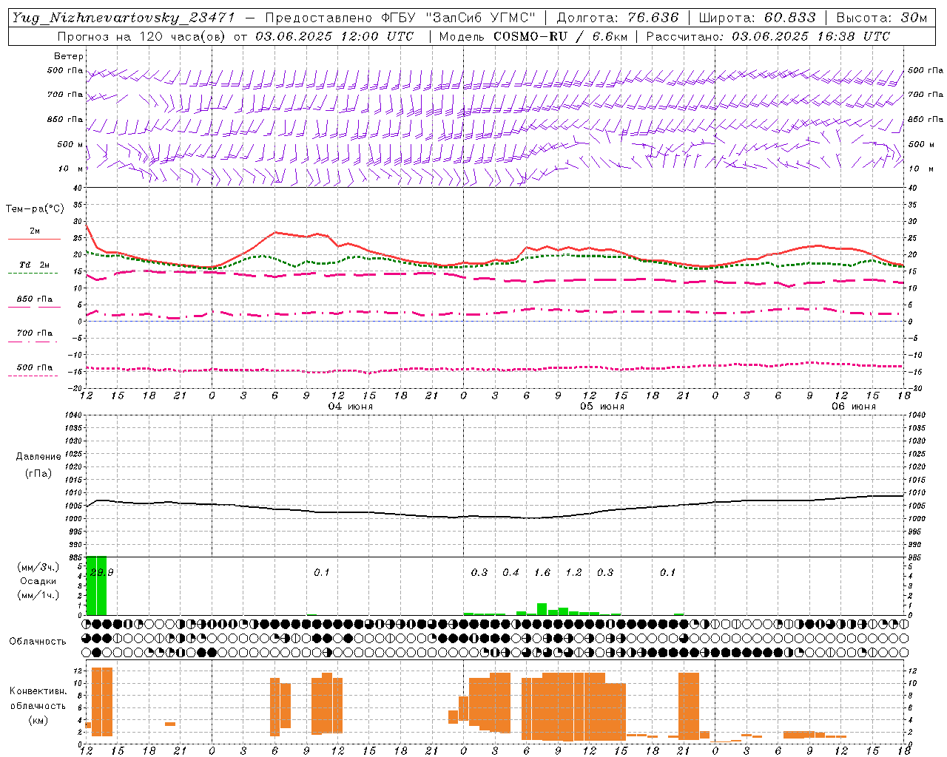Click the 05 июня date label

click(x=602, y=407)
